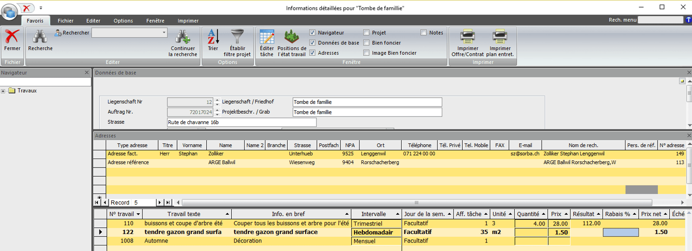Click the Prix net column header

coord(654,214)
